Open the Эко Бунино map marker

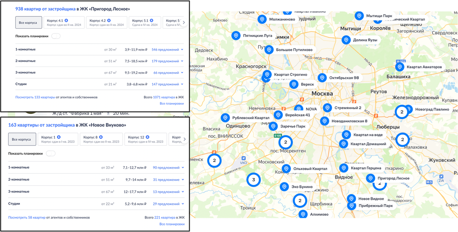point(284,187)
